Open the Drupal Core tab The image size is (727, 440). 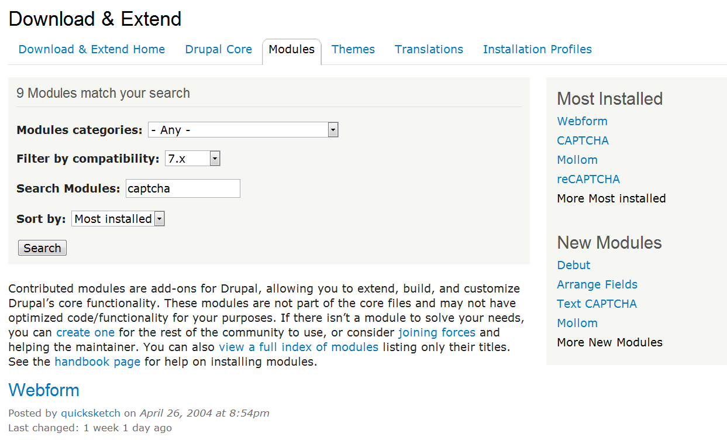pyautogui.click(x=218, y=50)
